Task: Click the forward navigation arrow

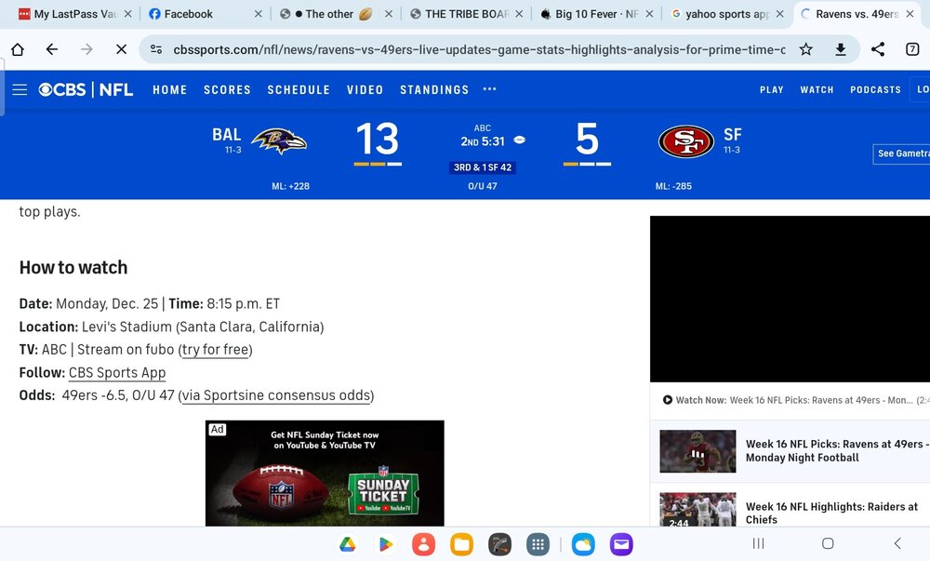Action: coord(86,49)
